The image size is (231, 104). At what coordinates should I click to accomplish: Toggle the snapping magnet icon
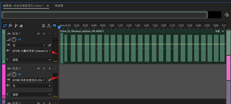54,26
